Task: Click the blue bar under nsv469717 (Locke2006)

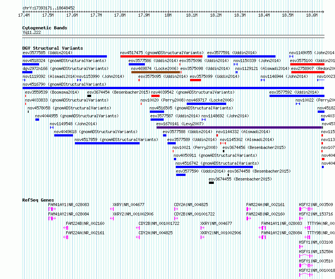Action: pos(206,104)
